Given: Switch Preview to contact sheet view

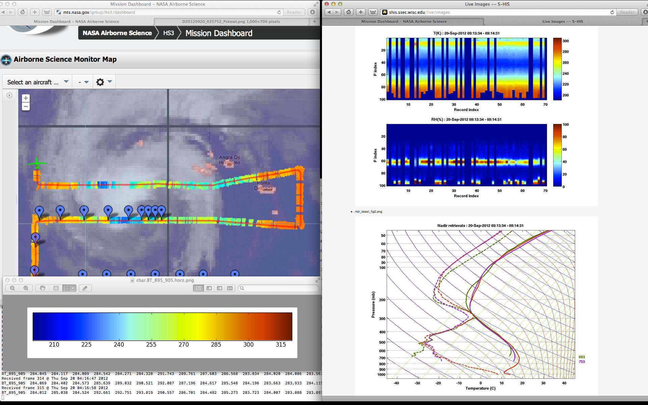Looking at the screenshot, I should [x=230, y=288].
